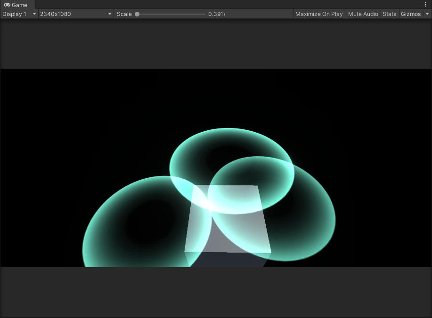Click the Display 1 dropdown arrow

tap(34, 14)
